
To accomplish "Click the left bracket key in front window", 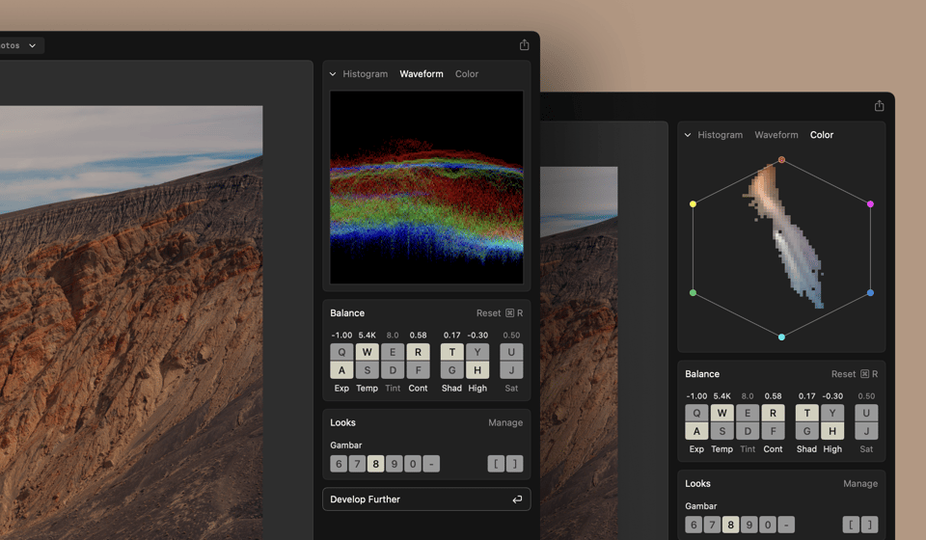I will click(x=496, y=464).
